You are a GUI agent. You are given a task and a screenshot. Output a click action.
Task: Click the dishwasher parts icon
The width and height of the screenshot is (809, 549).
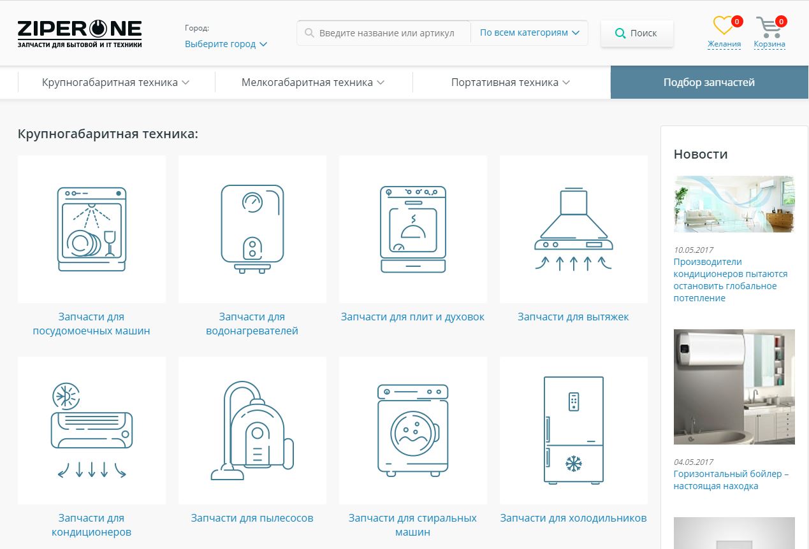coord(91,229)
